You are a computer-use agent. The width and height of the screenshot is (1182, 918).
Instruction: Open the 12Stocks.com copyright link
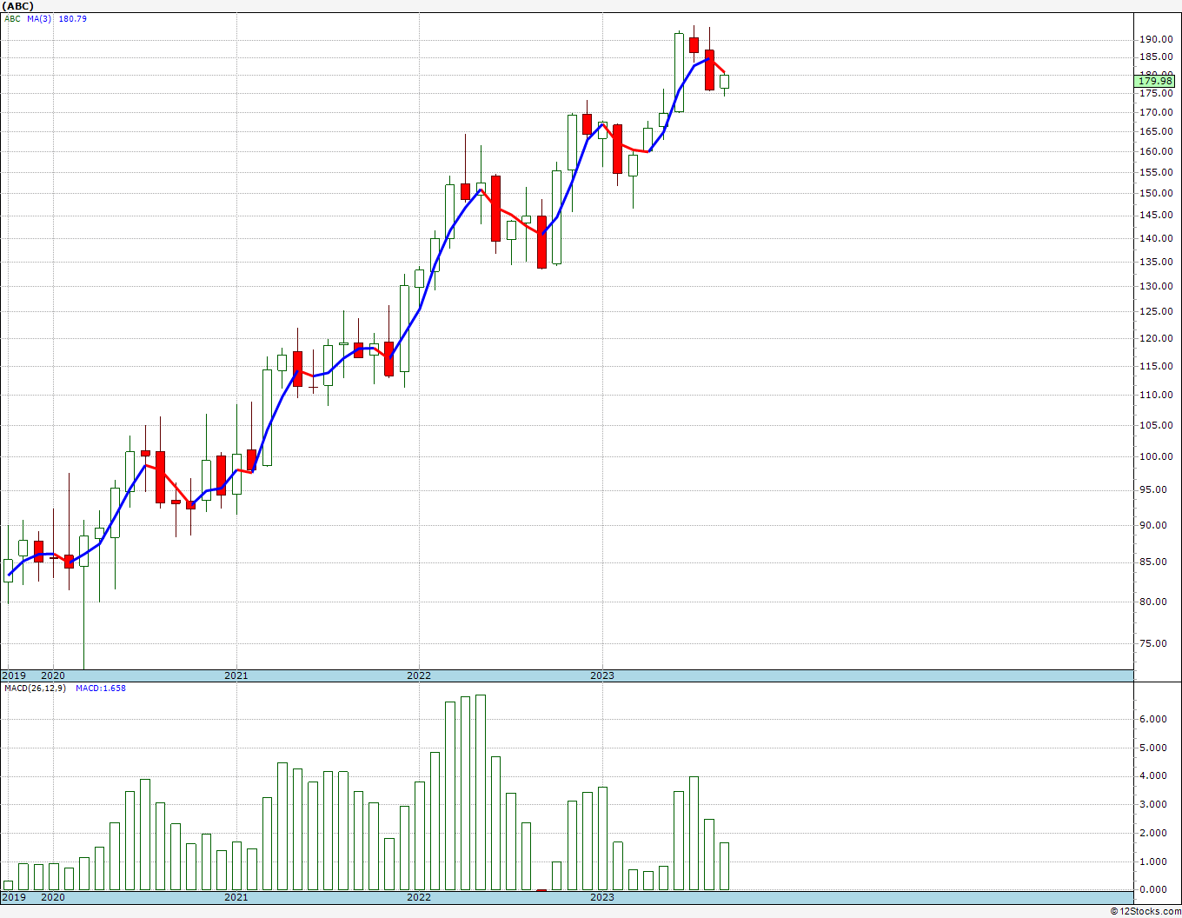pos(1145,911)
